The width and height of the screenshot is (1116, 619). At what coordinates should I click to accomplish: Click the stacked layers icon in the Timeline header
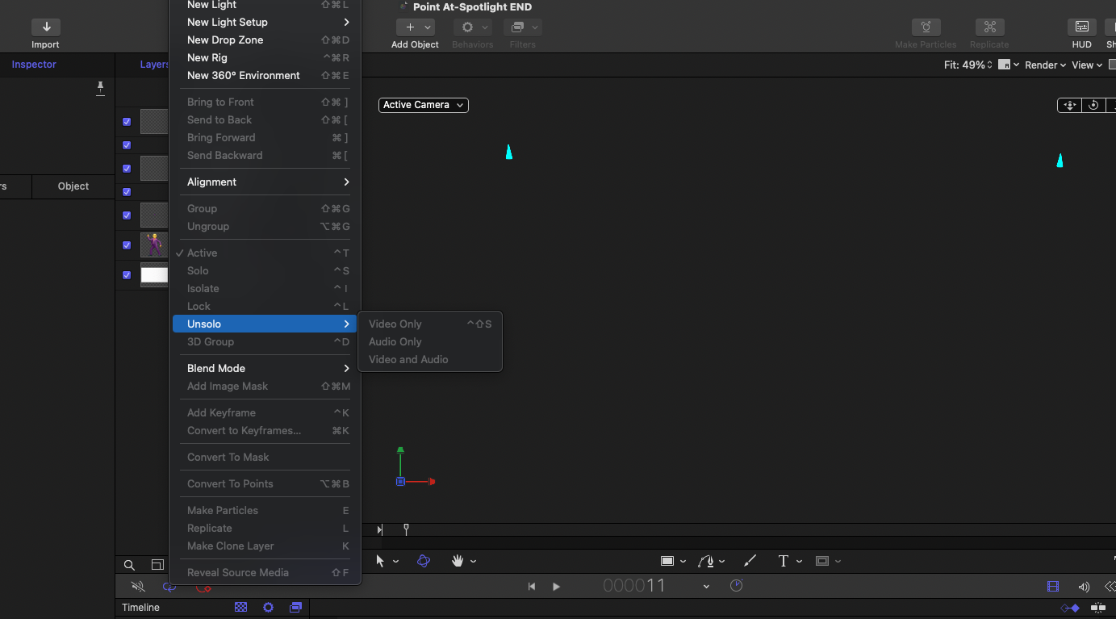click(x=296, y=608)
